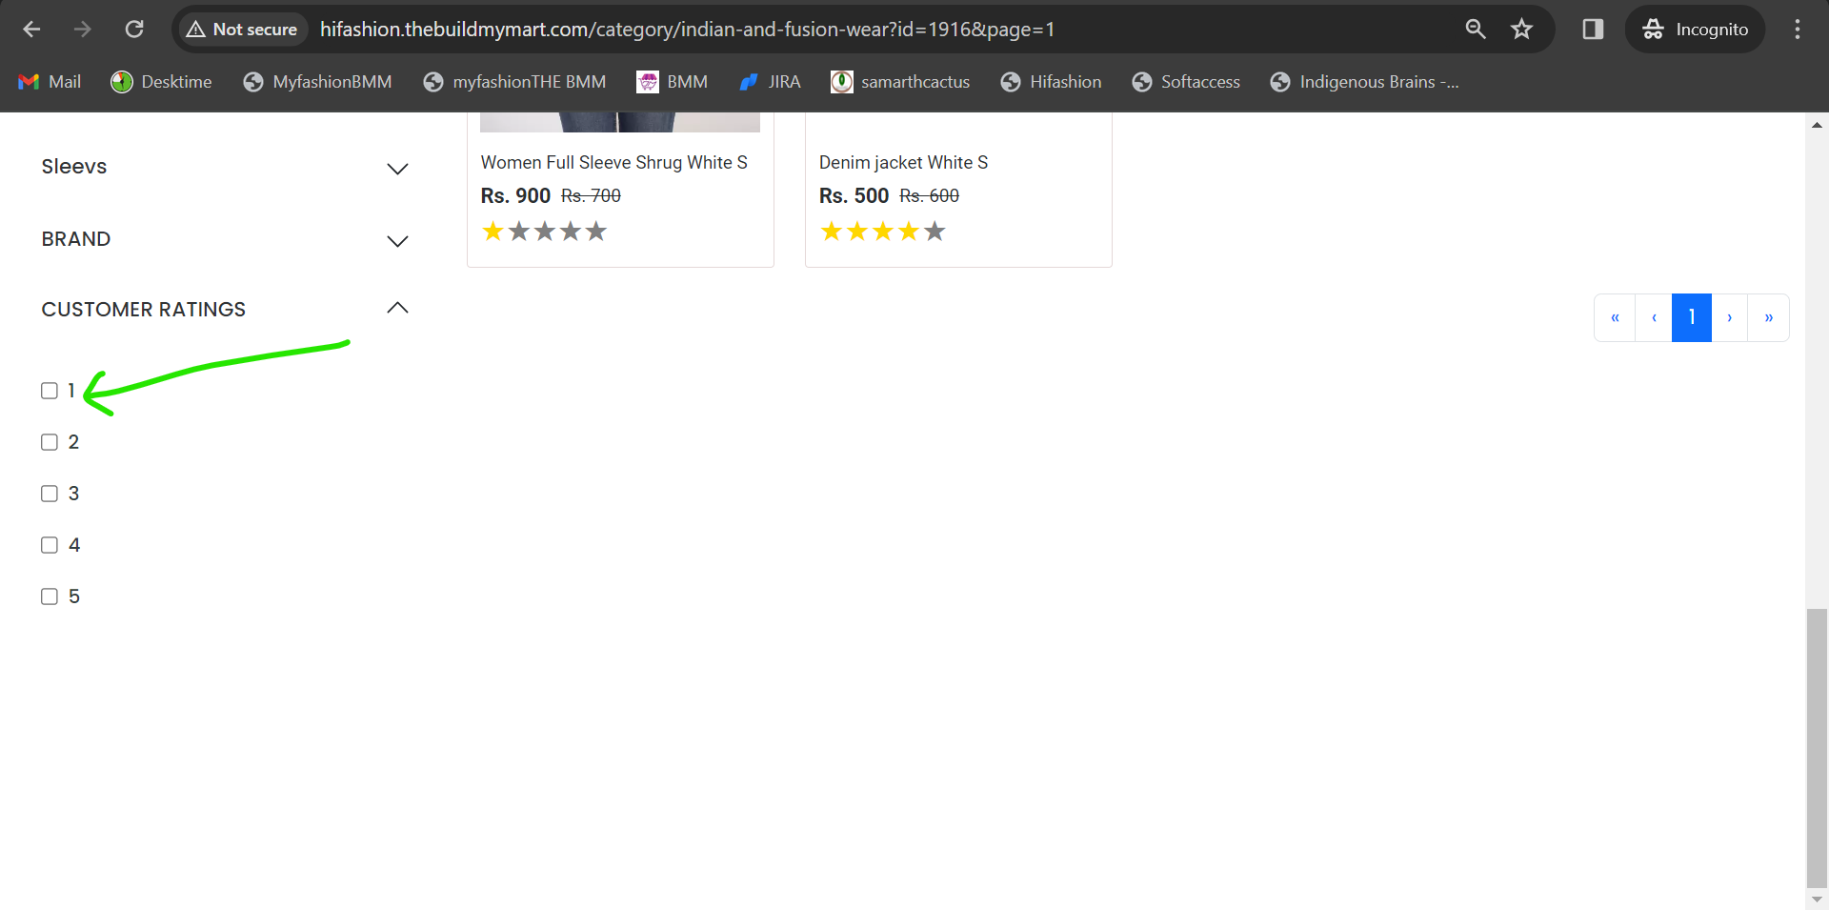
Task: Open Chrome three-dot menu
Action: click(1798, 30)
